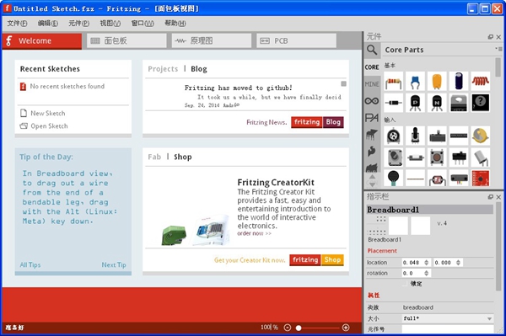506x336 pixels.
Task: Pick the NPN transistor labeled N
Action: 437,103
